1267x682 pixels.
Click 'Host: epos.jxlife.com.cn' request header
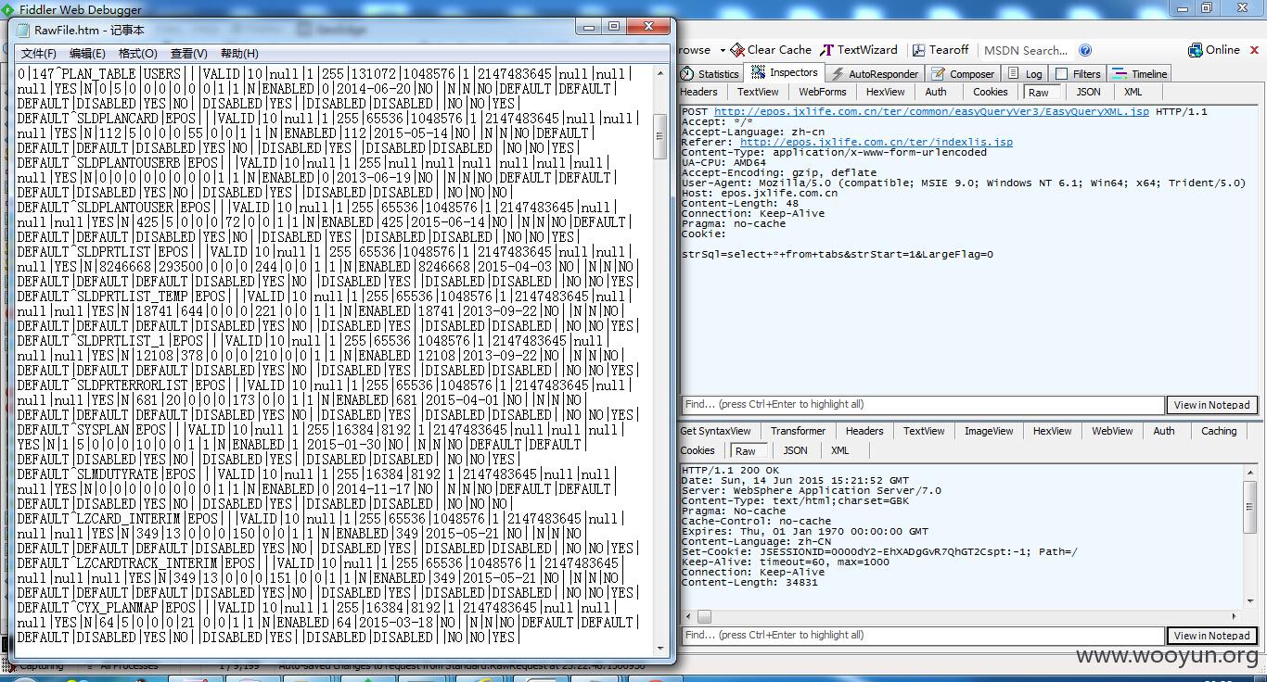pos(760,193)
